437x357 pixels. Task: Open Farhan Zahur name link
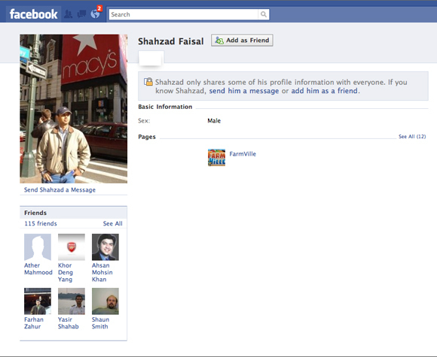34,323
